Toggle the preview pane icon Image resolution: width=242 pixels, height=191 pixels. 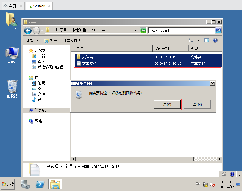tap(207, 40)
